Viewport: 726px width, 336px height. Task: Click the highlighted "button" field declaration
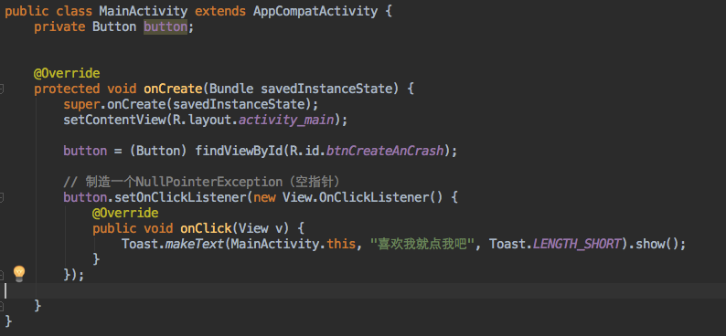pyautogui.click(x=165, y=26)
